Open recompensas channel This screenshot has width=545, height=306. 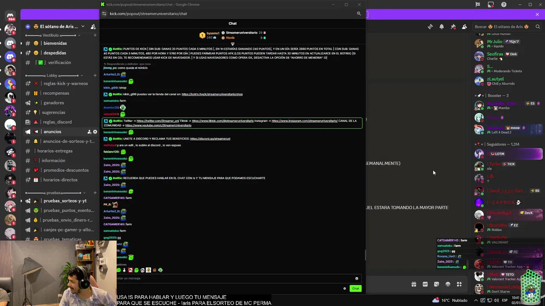pyautogui.click(x=60, y=93)
